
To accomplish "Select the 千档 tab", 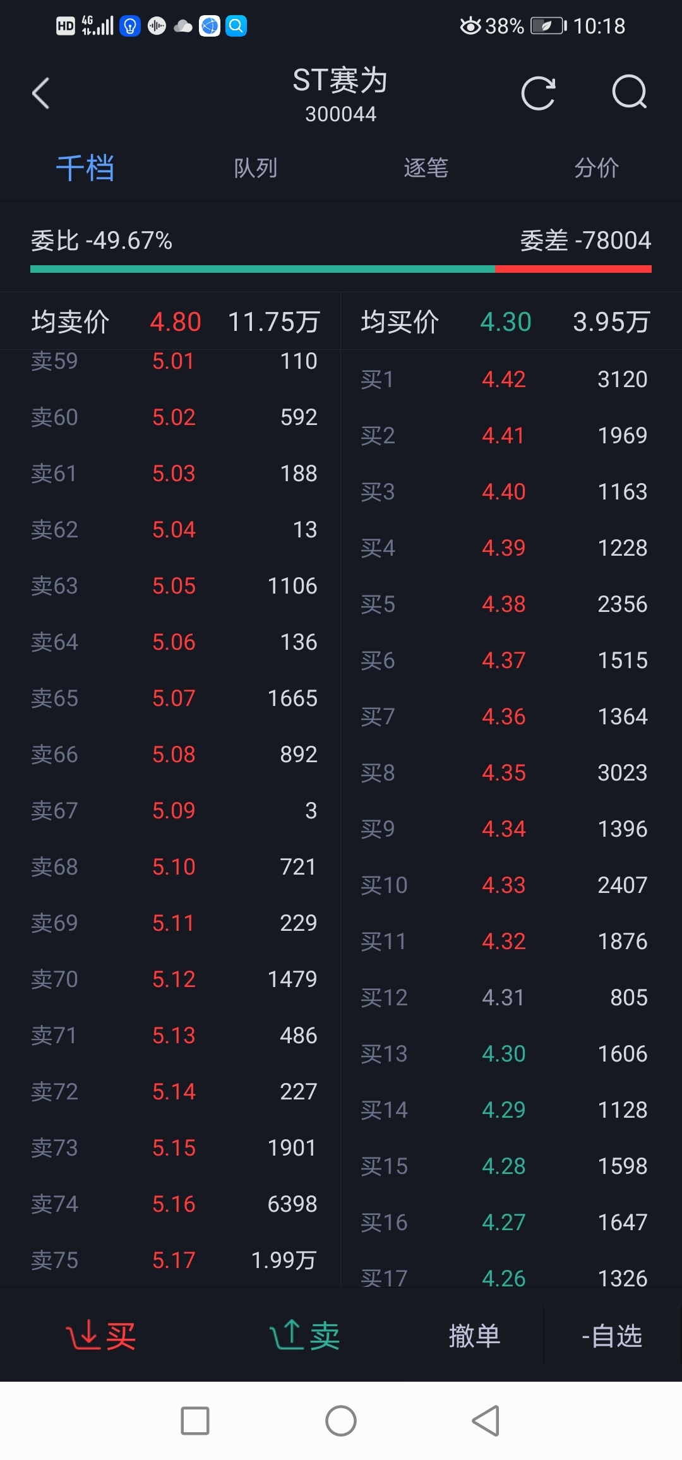I will point(85,168).
